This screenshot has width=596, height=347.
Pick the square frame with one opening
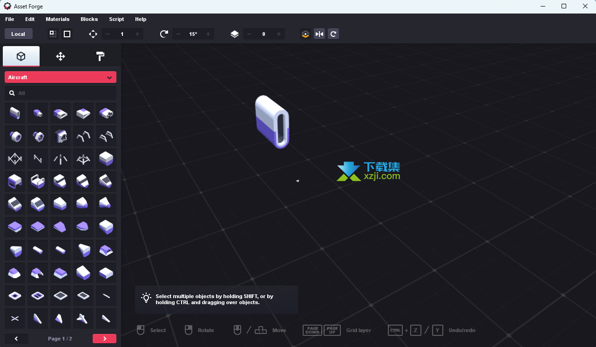tap(15, 296)
